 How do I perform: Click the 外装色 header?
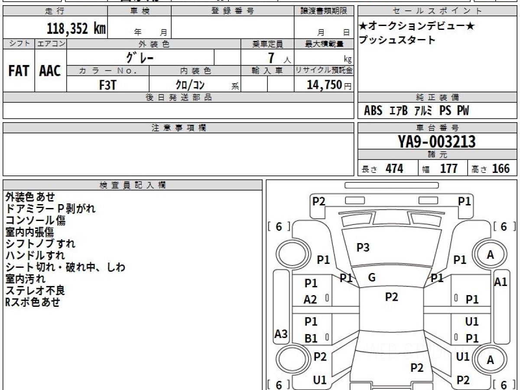pos(154,44)
